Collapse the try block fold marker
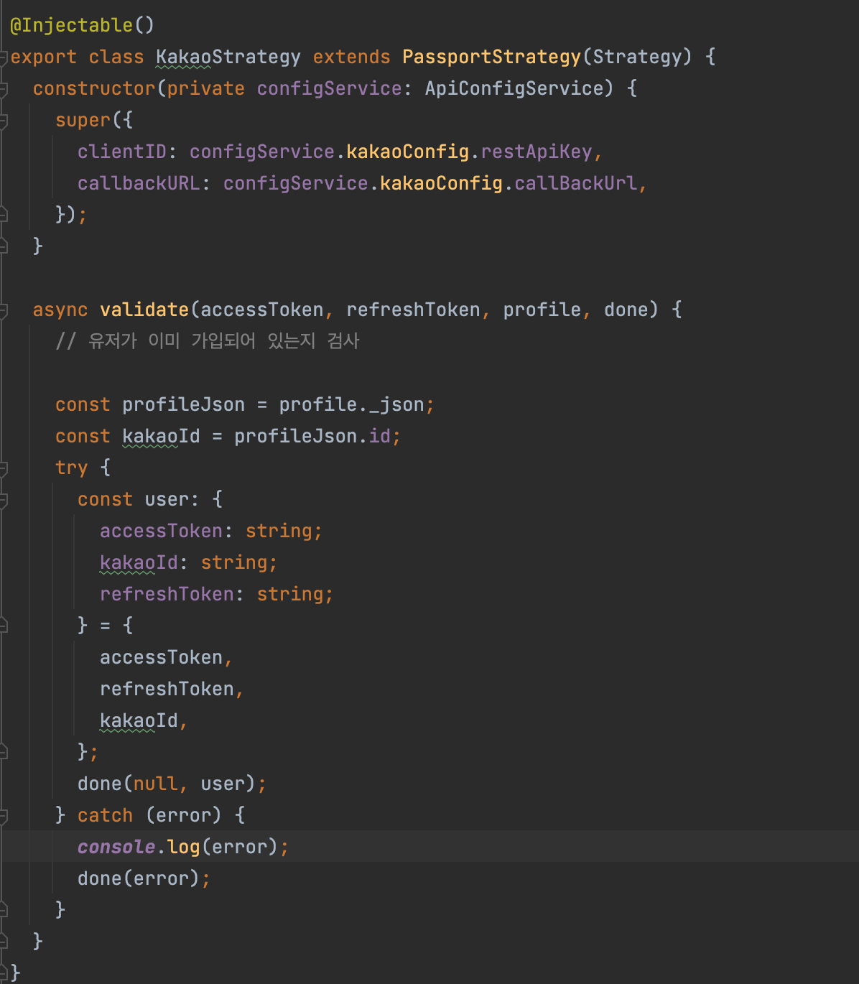 3,468
